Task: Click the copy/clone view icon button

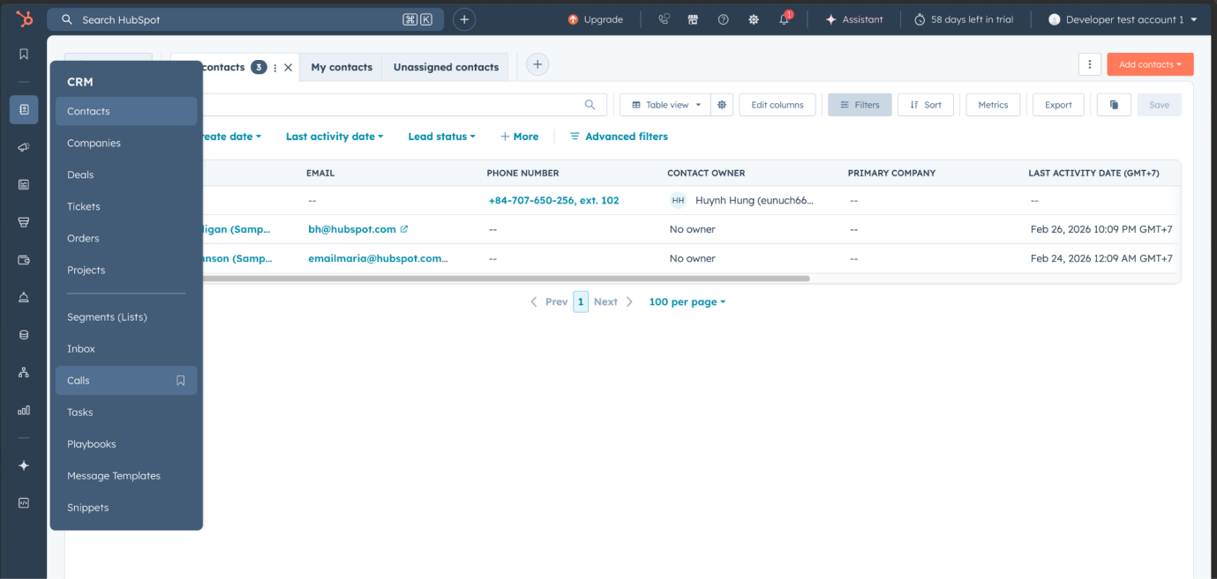Action: coord(1114,105)
